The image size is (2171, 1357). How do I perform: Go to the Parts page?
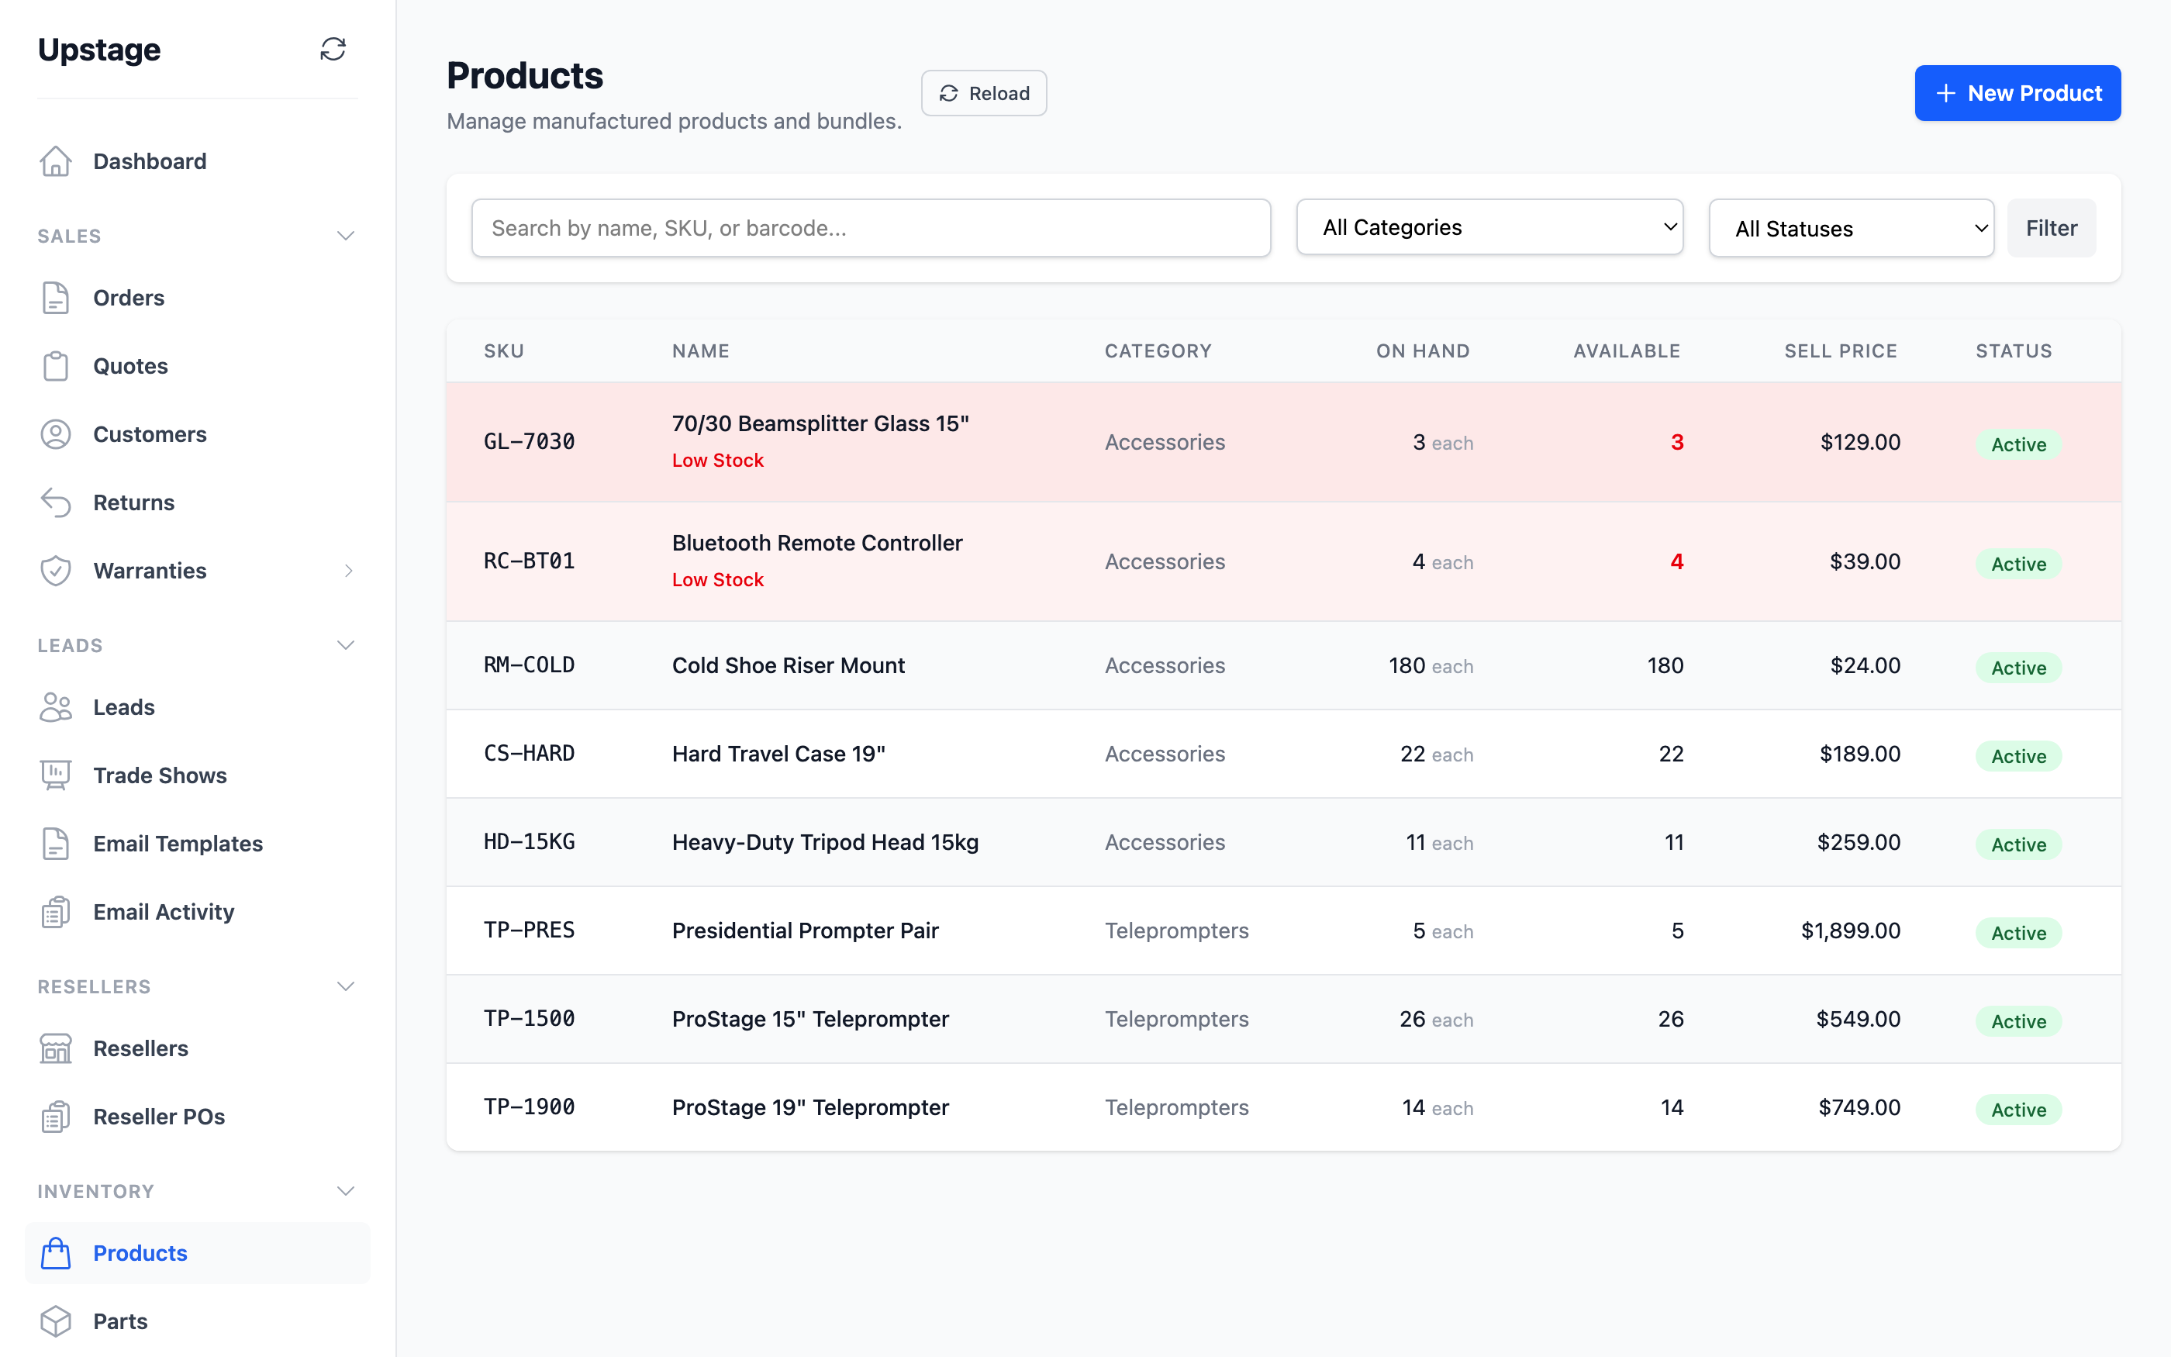pyautogui.click(x=198, y=1321)
